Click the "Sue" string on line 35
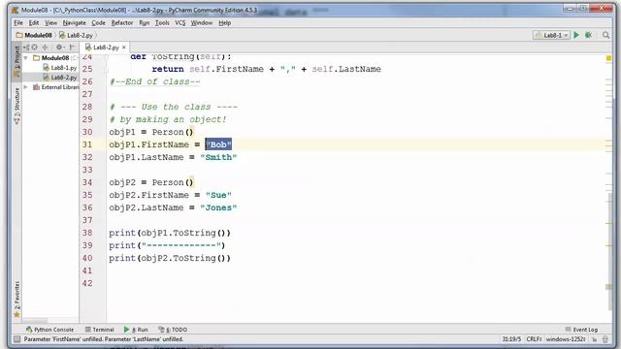The image size is (621, 349). point(218,195)
